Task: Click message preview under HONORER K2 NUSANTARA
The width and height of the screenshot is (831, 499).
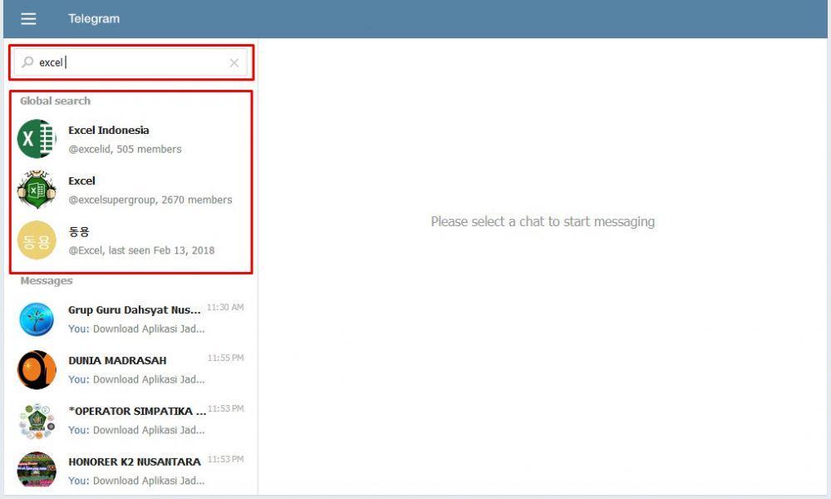Action: [137, 481]
